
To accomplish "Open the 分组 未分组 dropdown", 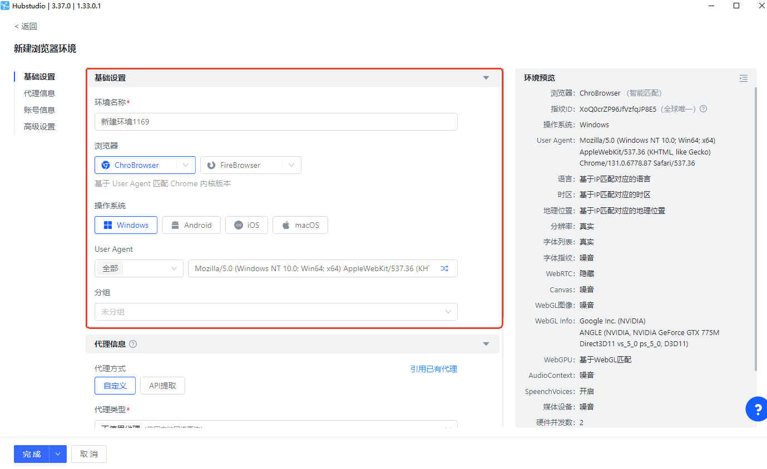I will (x=276, y=312).
